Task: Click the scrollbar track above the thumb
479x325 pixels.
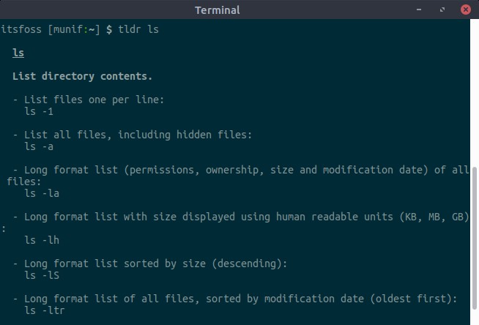Action: (x=475, y=91)
